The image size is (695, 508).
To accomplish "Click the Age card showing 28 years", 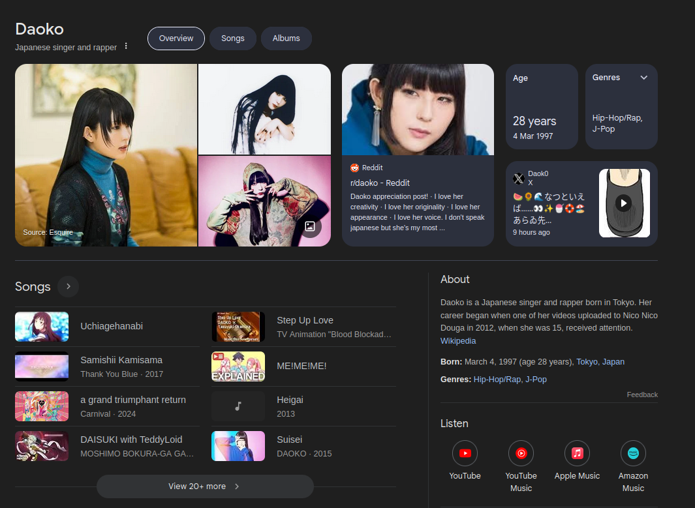I will click(x=542, y=106).
